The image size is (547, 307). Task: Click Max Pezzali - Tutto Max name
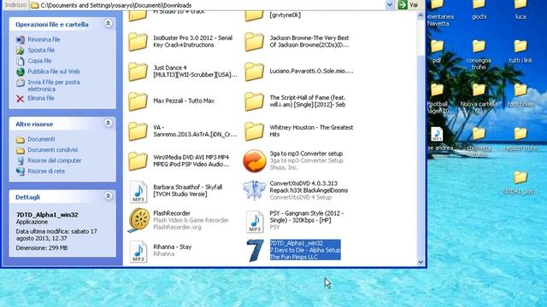pos(184,101)
